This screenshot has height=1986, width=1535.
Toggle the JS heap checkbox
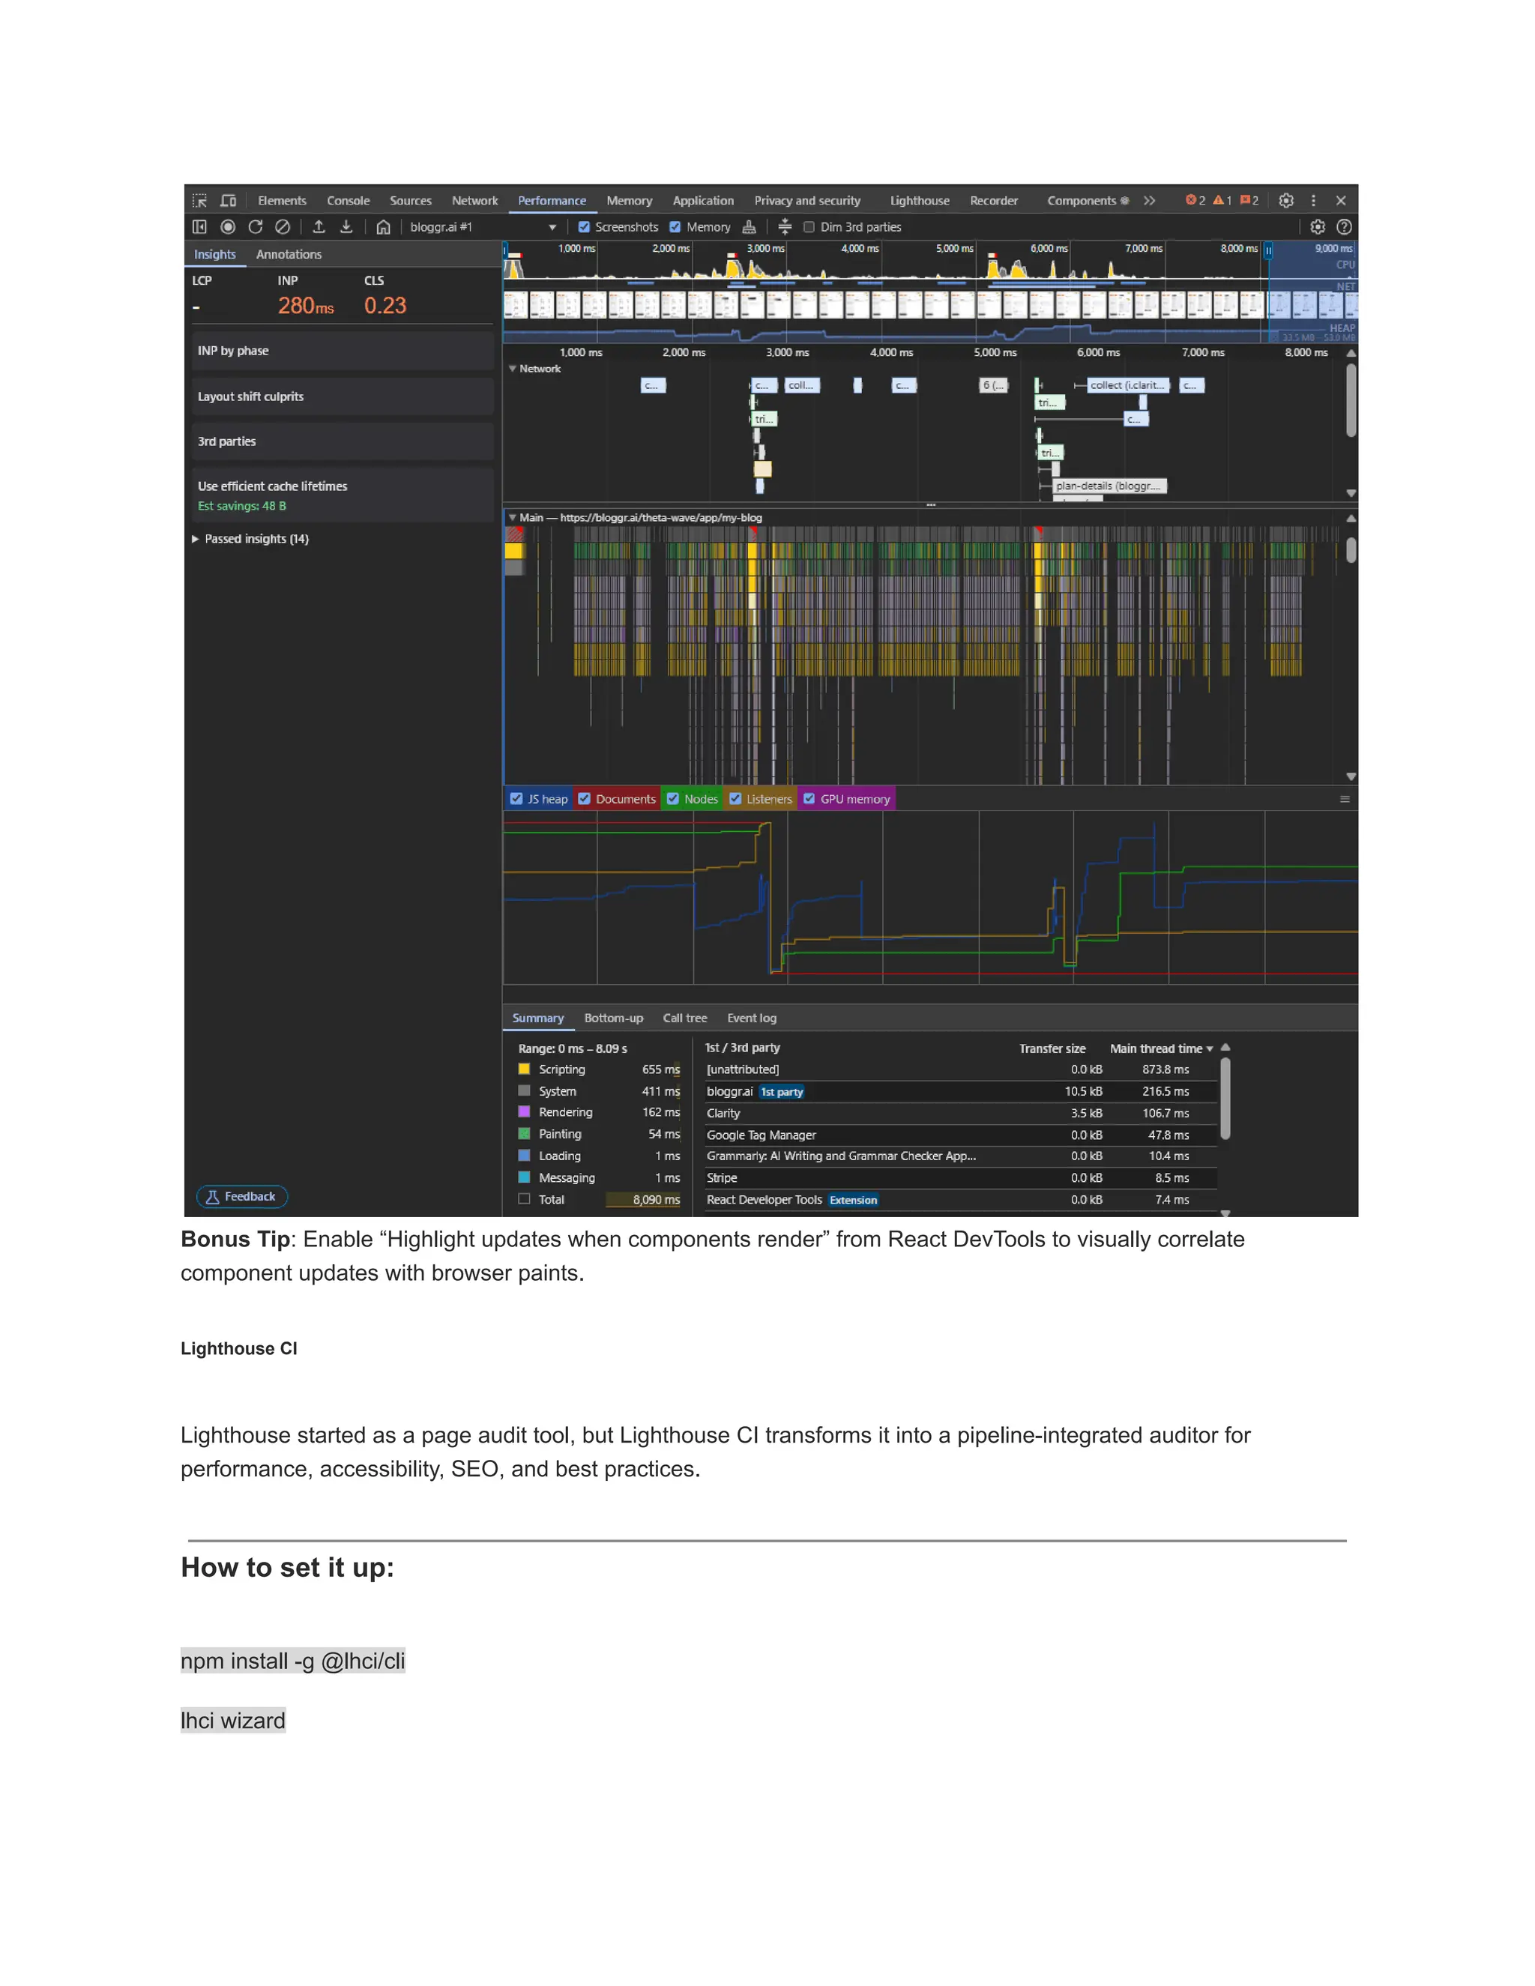tap(516, 798)
